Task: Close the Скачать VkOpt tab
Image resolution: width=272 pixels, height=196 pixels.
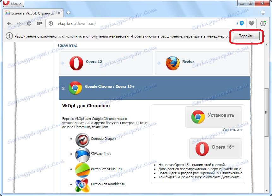Action: pyautogui.click(x=59, y=13)
